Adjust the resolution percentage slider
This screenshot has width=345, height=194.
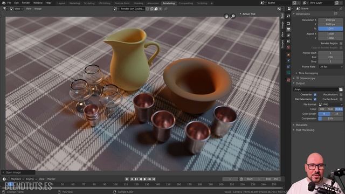click(x=330, y=29)
